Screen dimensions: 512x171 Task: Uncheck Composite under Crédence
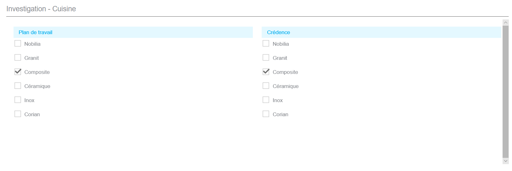coord(266,72)
